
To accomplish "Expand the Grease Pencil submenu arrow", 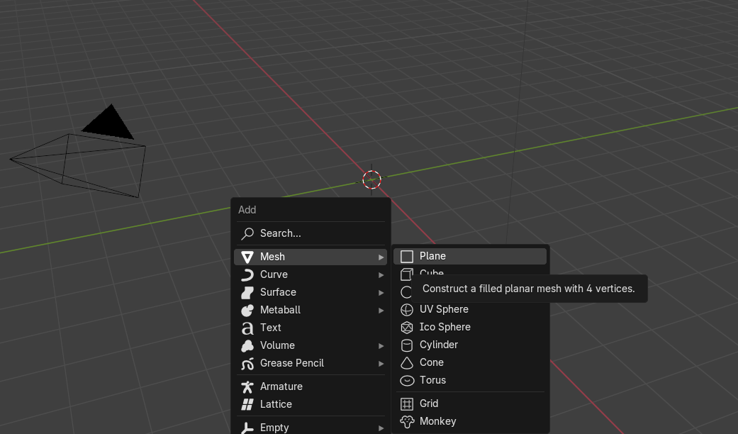I will point(381,364).
